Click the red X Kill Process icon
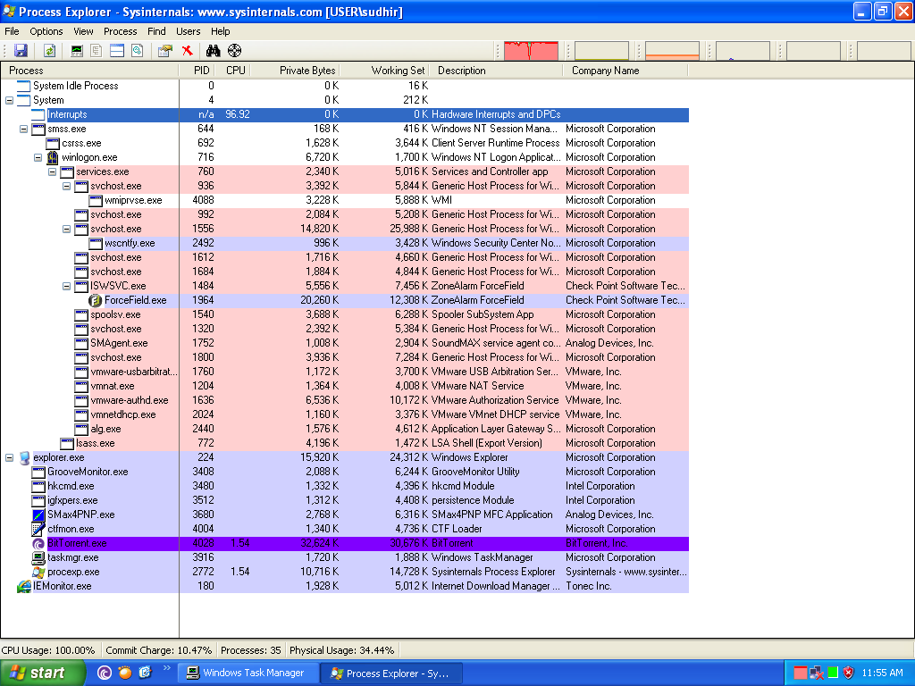This screenshot has height=686, width=915. pos(188,51)
